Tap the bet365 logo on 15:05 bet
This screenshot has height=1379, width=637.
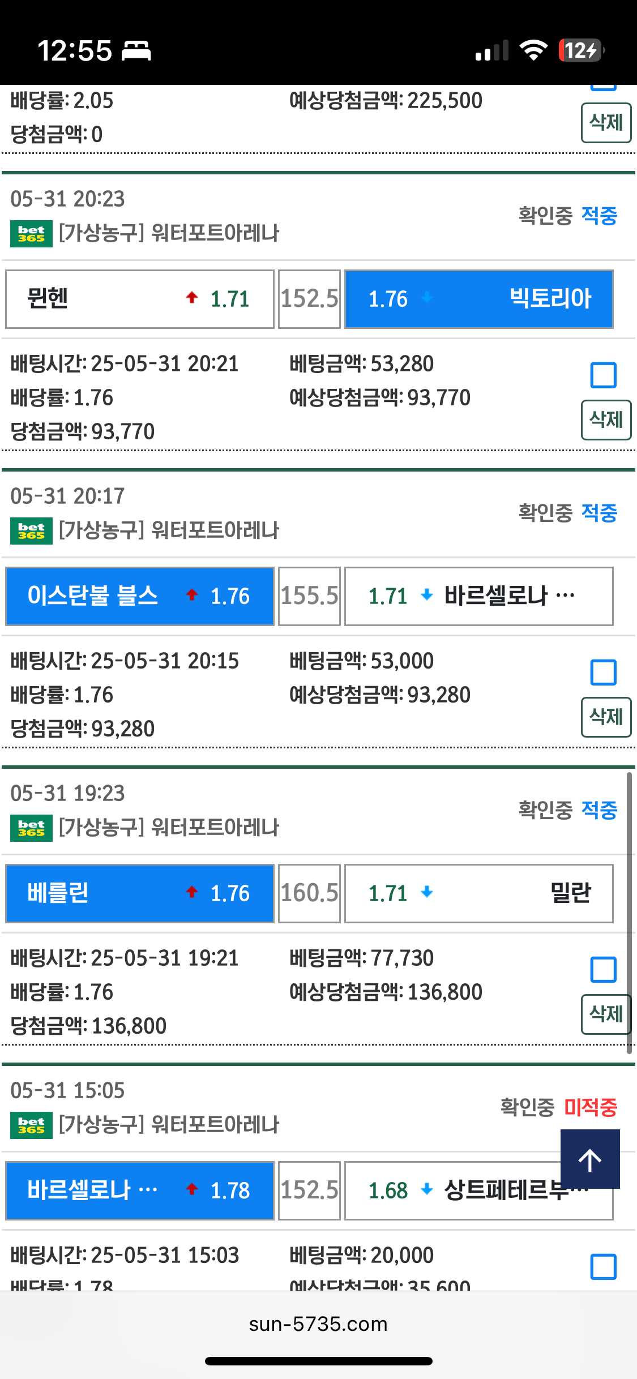tap(31, 1125)
